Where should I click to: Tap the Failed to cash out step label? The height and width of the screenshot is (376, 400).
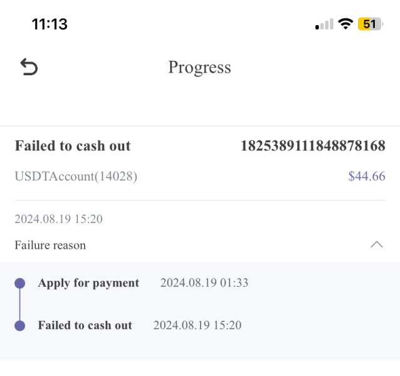(x=85, y=325)
